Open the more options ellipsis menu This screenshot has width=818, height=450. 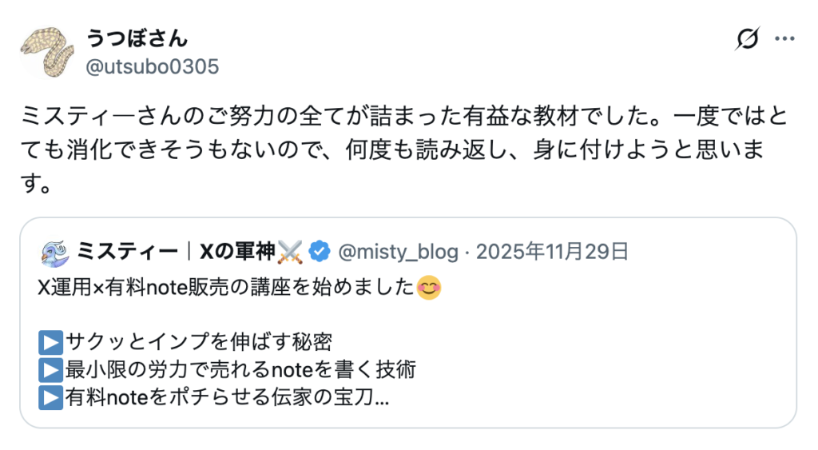pyautogui.click(x=786, y=38)
